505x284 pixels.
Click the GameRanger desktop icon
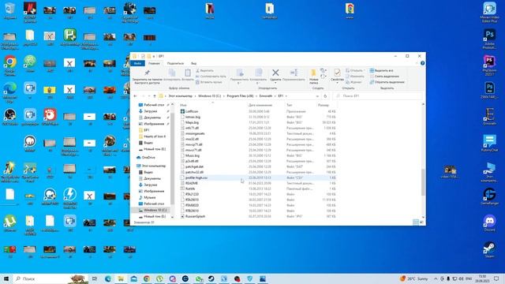pyautogui.click(x=489, y=196)
